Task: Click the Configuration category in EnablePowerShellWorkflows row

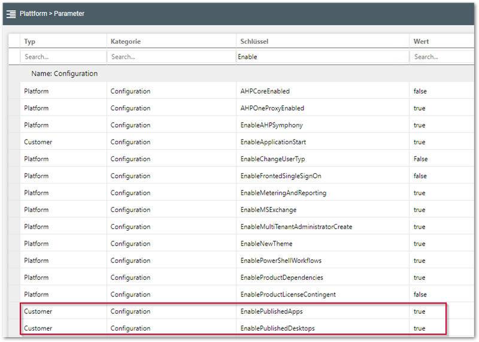Action: (x=131, y=261)
